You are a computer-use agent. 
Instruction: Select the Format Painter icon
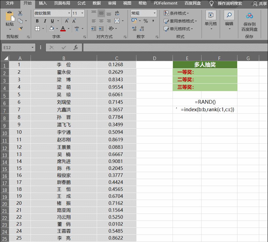point(20,28)
